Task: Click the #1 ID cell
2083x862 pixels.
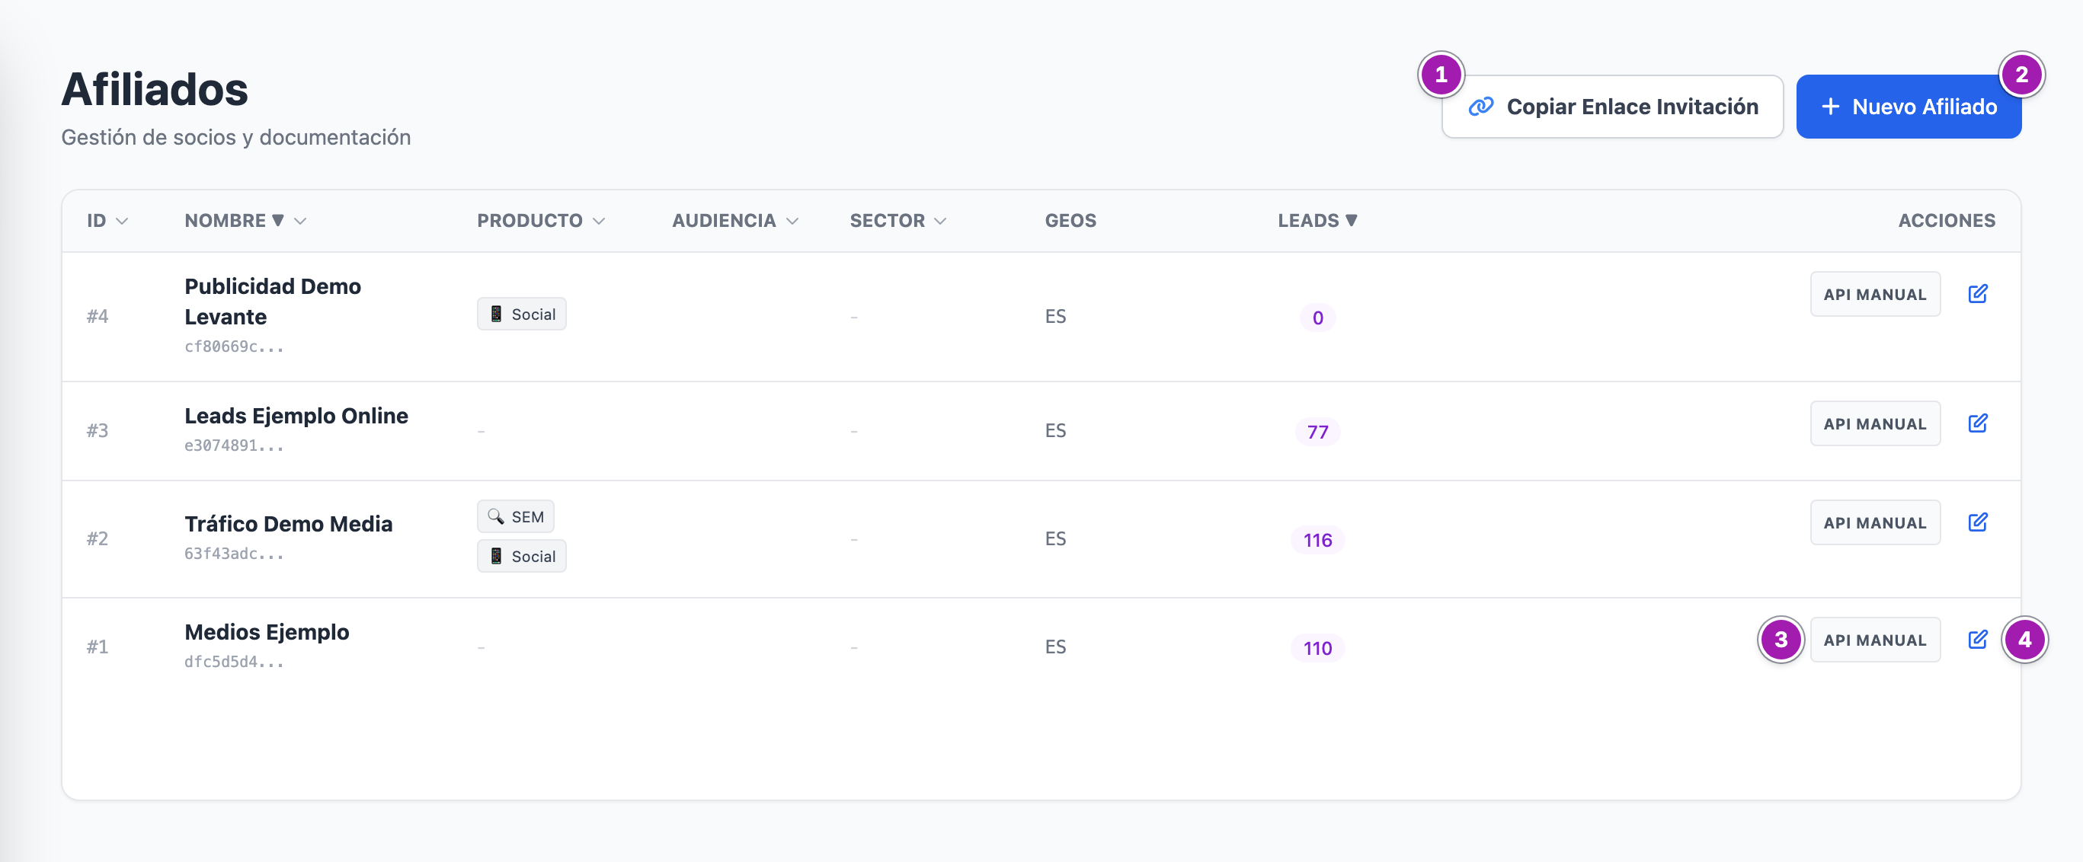Action: coord(98,647)
